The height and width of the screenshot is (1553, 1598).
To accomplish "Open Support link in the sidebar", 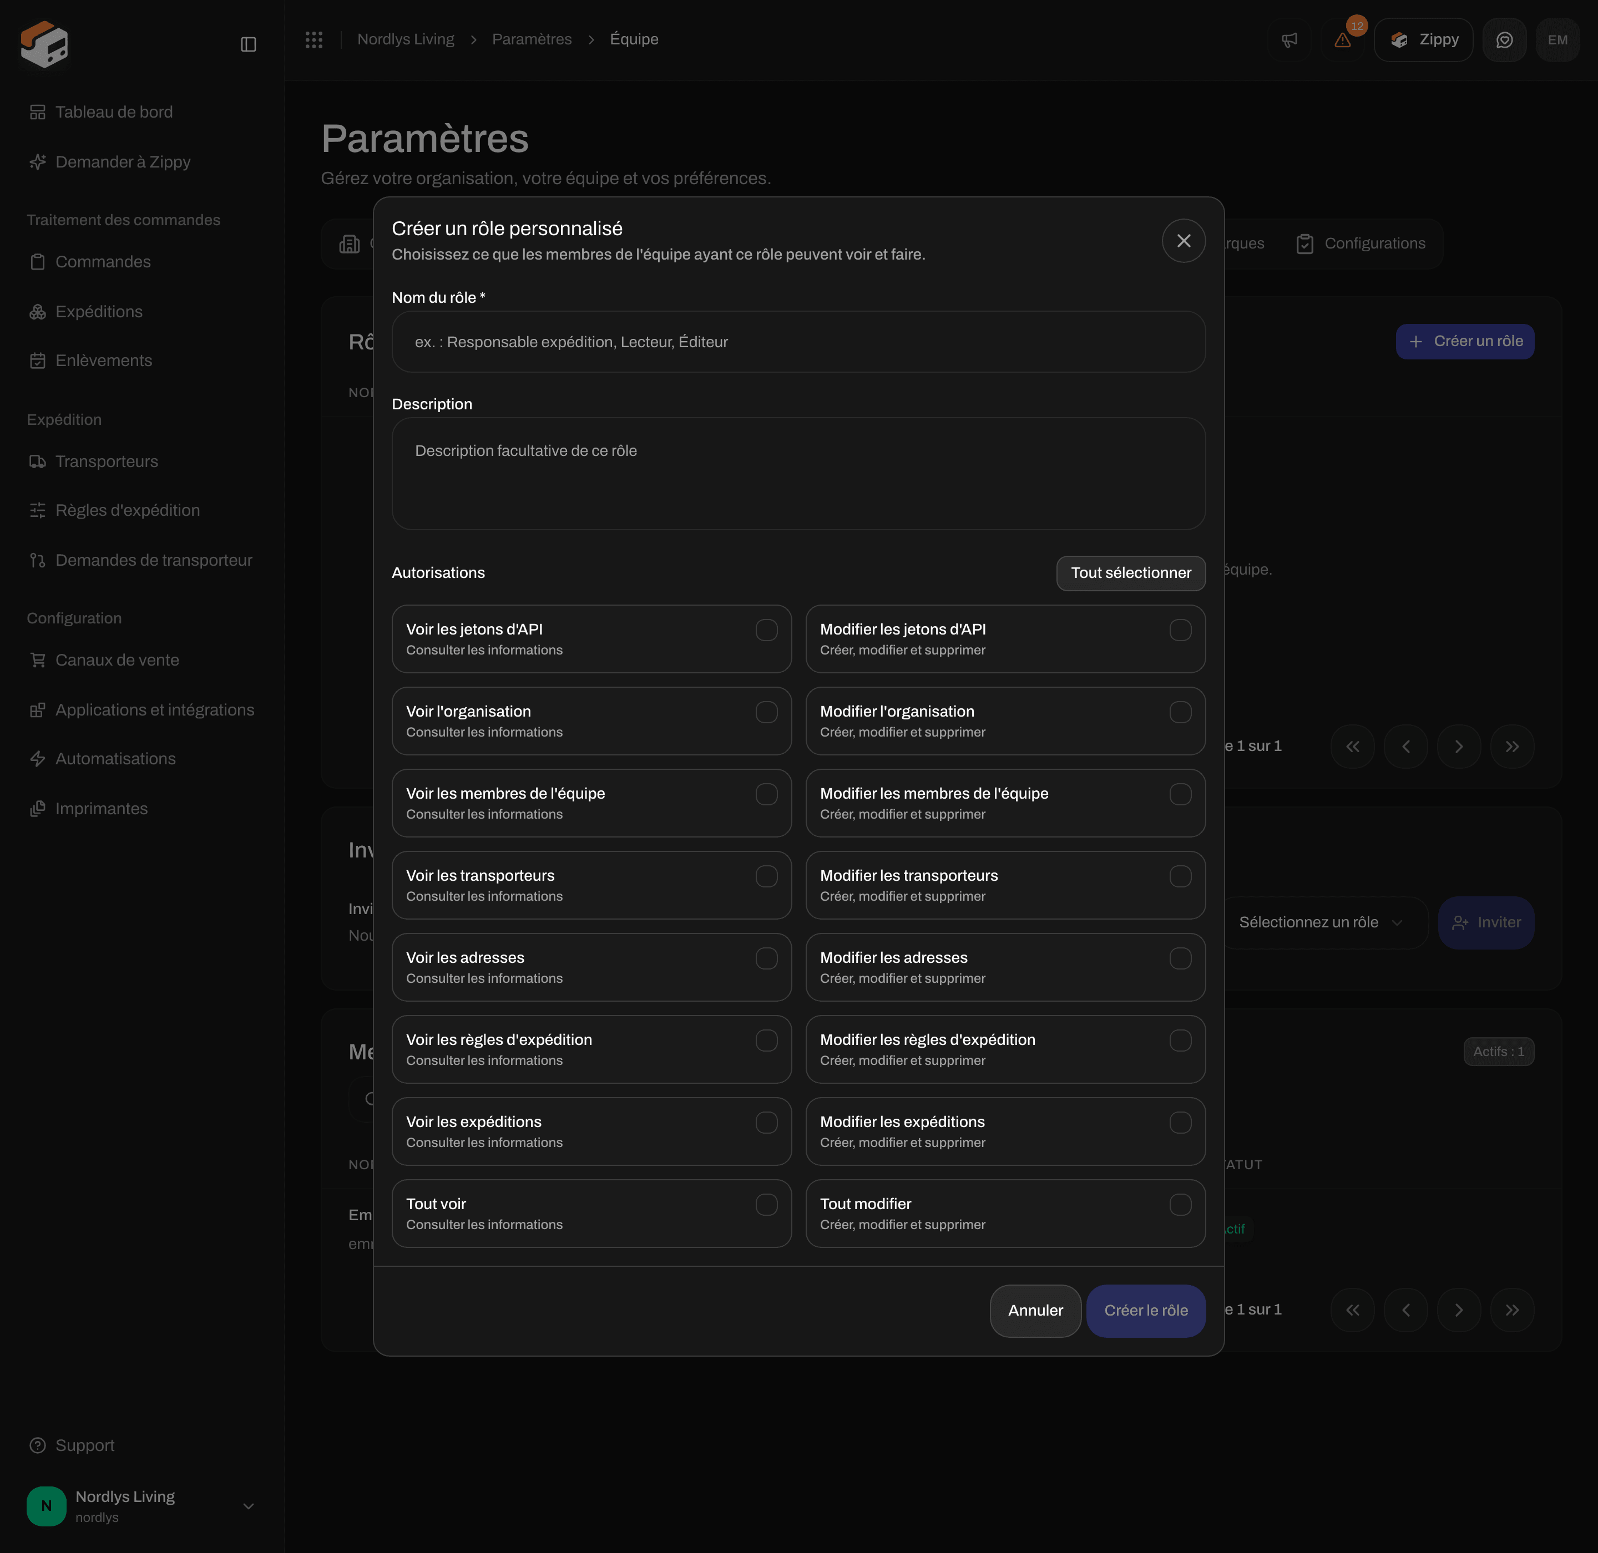I will [72, 1445].
